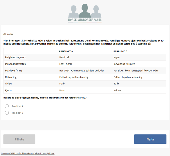Click the question text about ordførerkandidat preference
Image resolution: width=170 pixels, height=156 pixels.
click(45, 98)
